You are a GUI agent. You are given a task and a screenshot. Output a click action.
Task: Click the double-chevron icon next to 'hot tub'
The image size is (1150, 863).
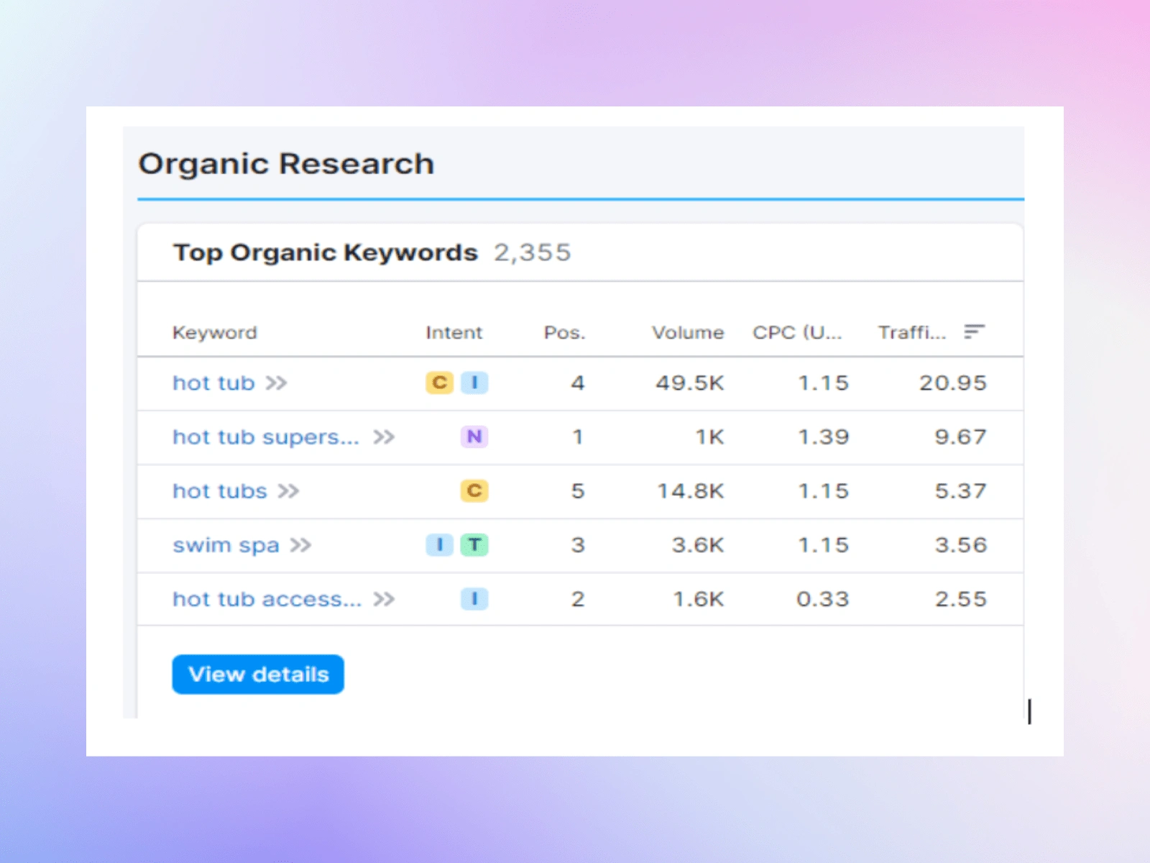[x=277, y=383]
